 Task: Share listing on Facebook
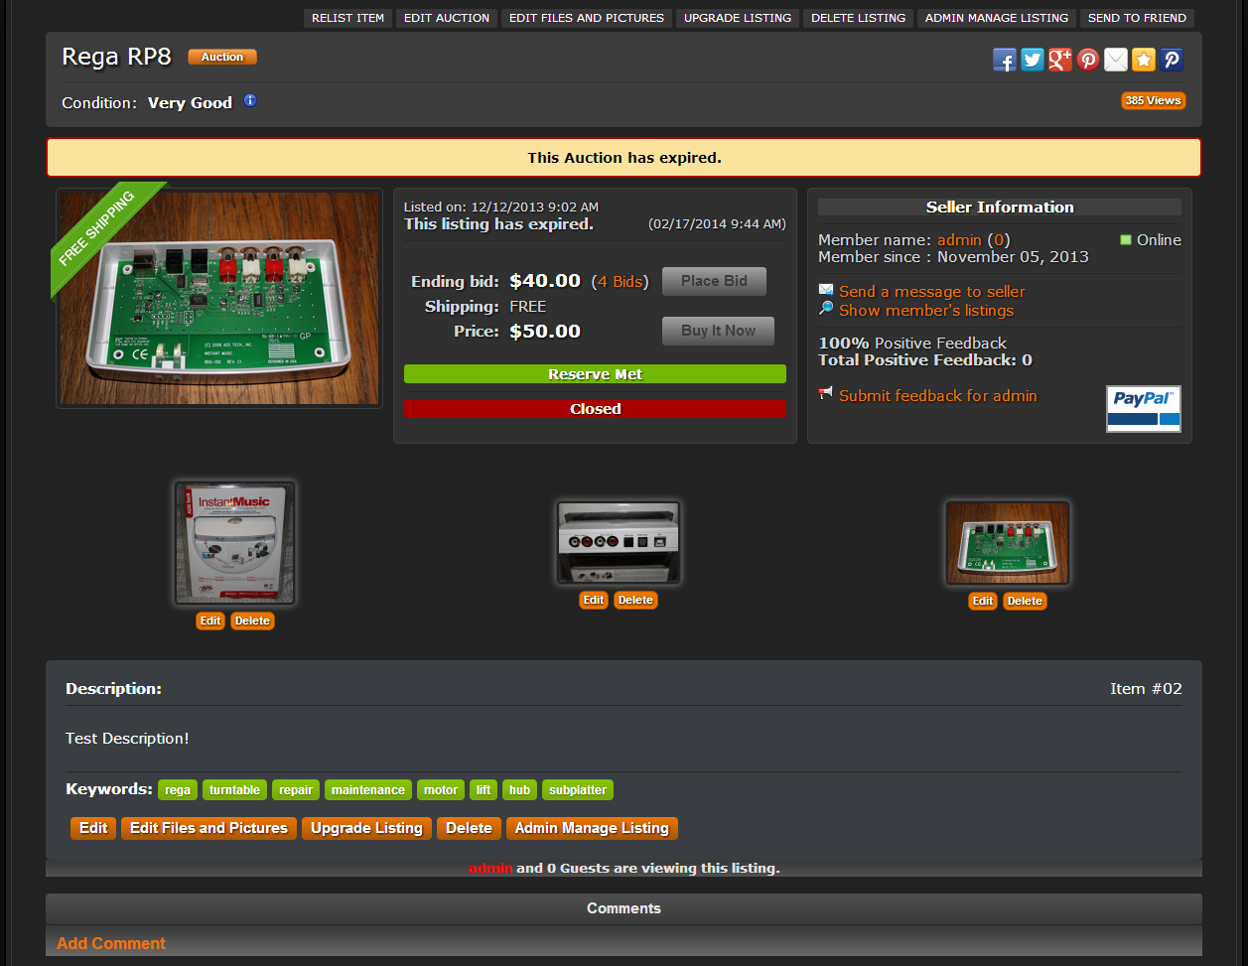pos(1005,60)
